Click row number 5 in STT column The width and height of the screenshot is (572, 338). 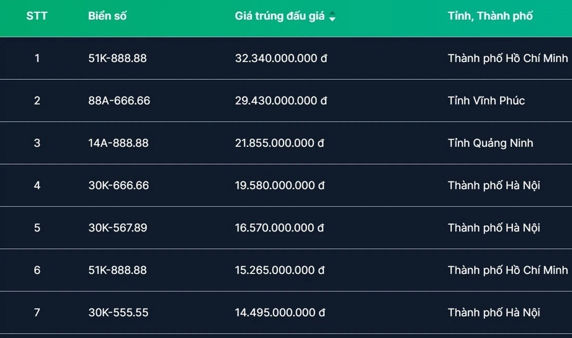(37, 228)
